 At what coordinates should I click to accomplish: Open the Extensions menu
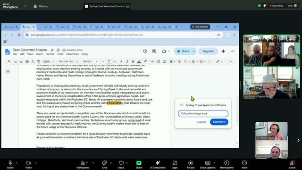[73, 54]
